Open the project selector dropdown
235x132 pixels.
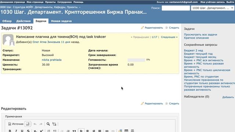point(213,8)
